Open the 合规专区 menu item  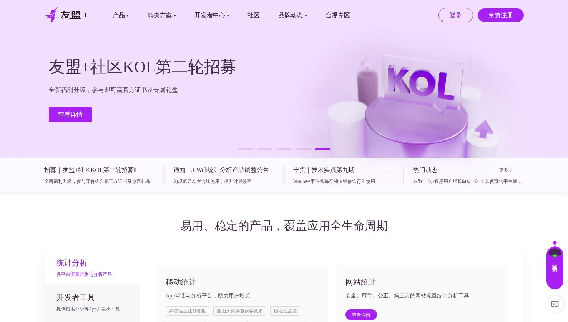[x=337, y=15]
